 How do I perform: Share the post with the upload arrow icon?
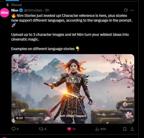132,129
